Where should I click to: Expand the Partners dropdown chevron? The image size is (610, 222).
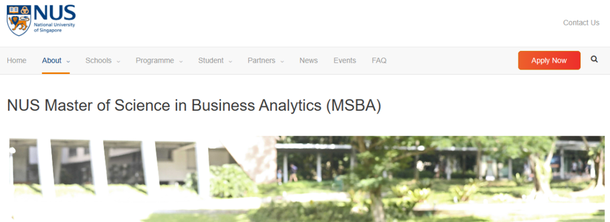click(x=282, y=62)
